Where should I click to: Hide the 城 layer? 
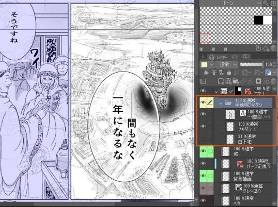coord(203,151)
